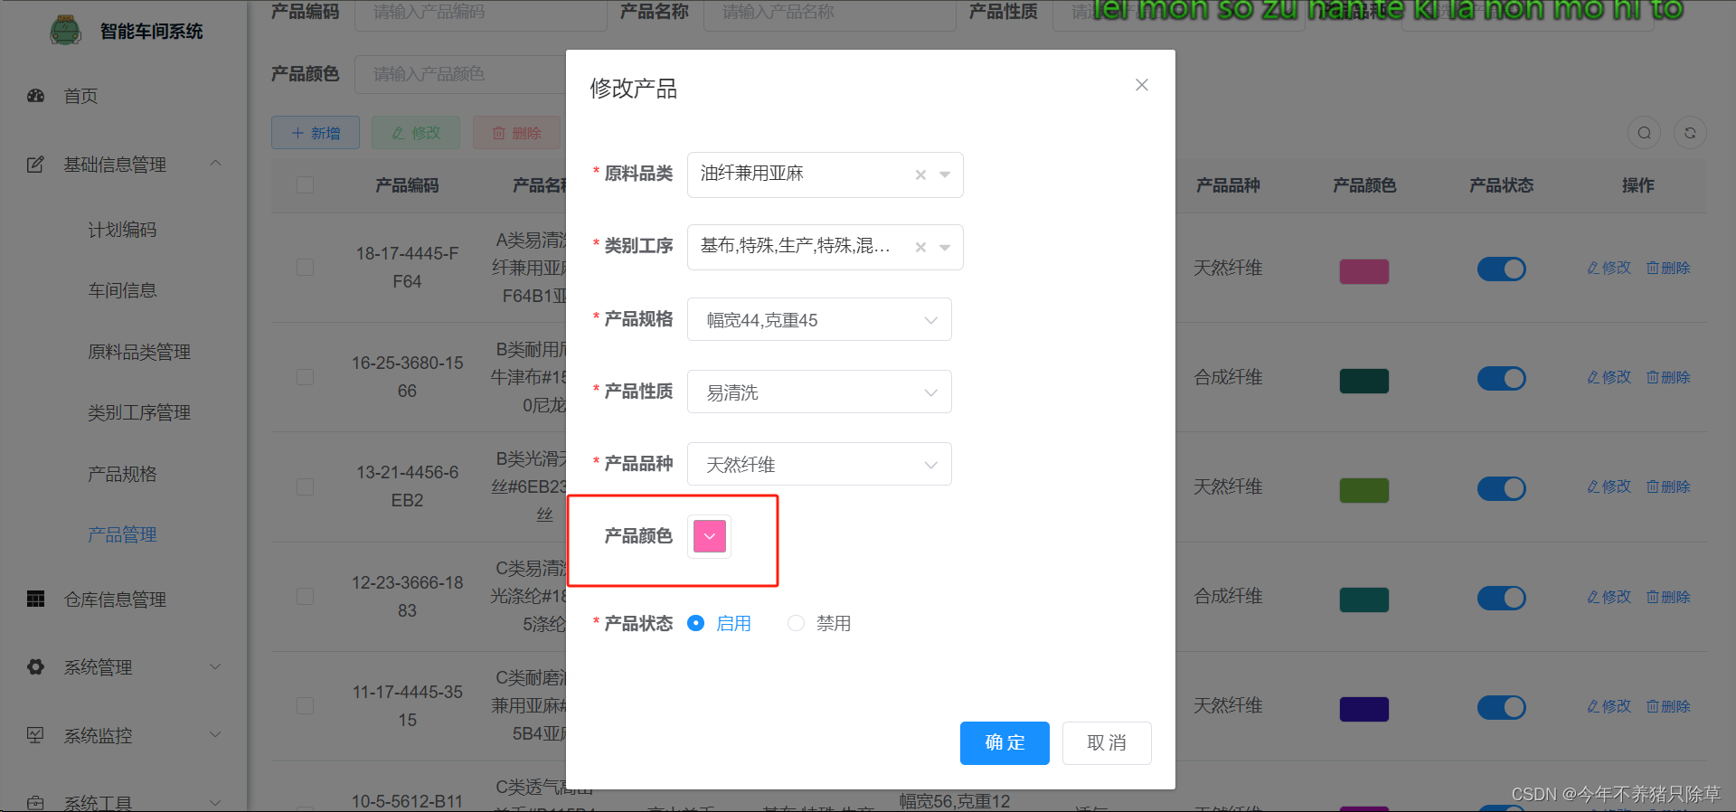Toggle status switch in the 18-17-4445-FF64 row
Image resolution: width=1736 pixels, height=812 pixels.
[1502, 269]
